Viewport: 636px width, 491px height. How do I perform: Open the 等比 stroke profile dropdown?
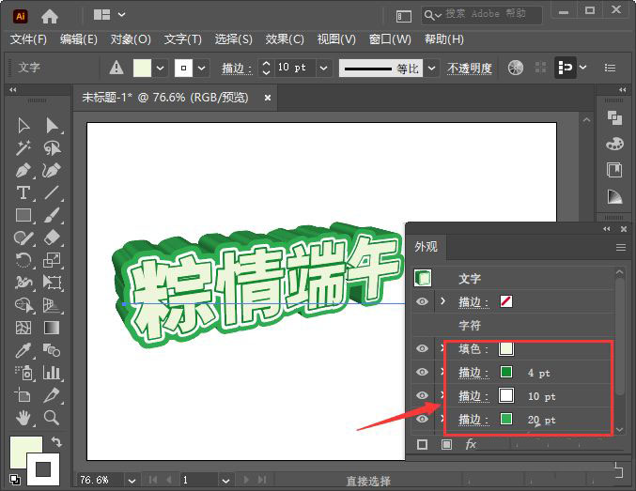coord(431,68)
